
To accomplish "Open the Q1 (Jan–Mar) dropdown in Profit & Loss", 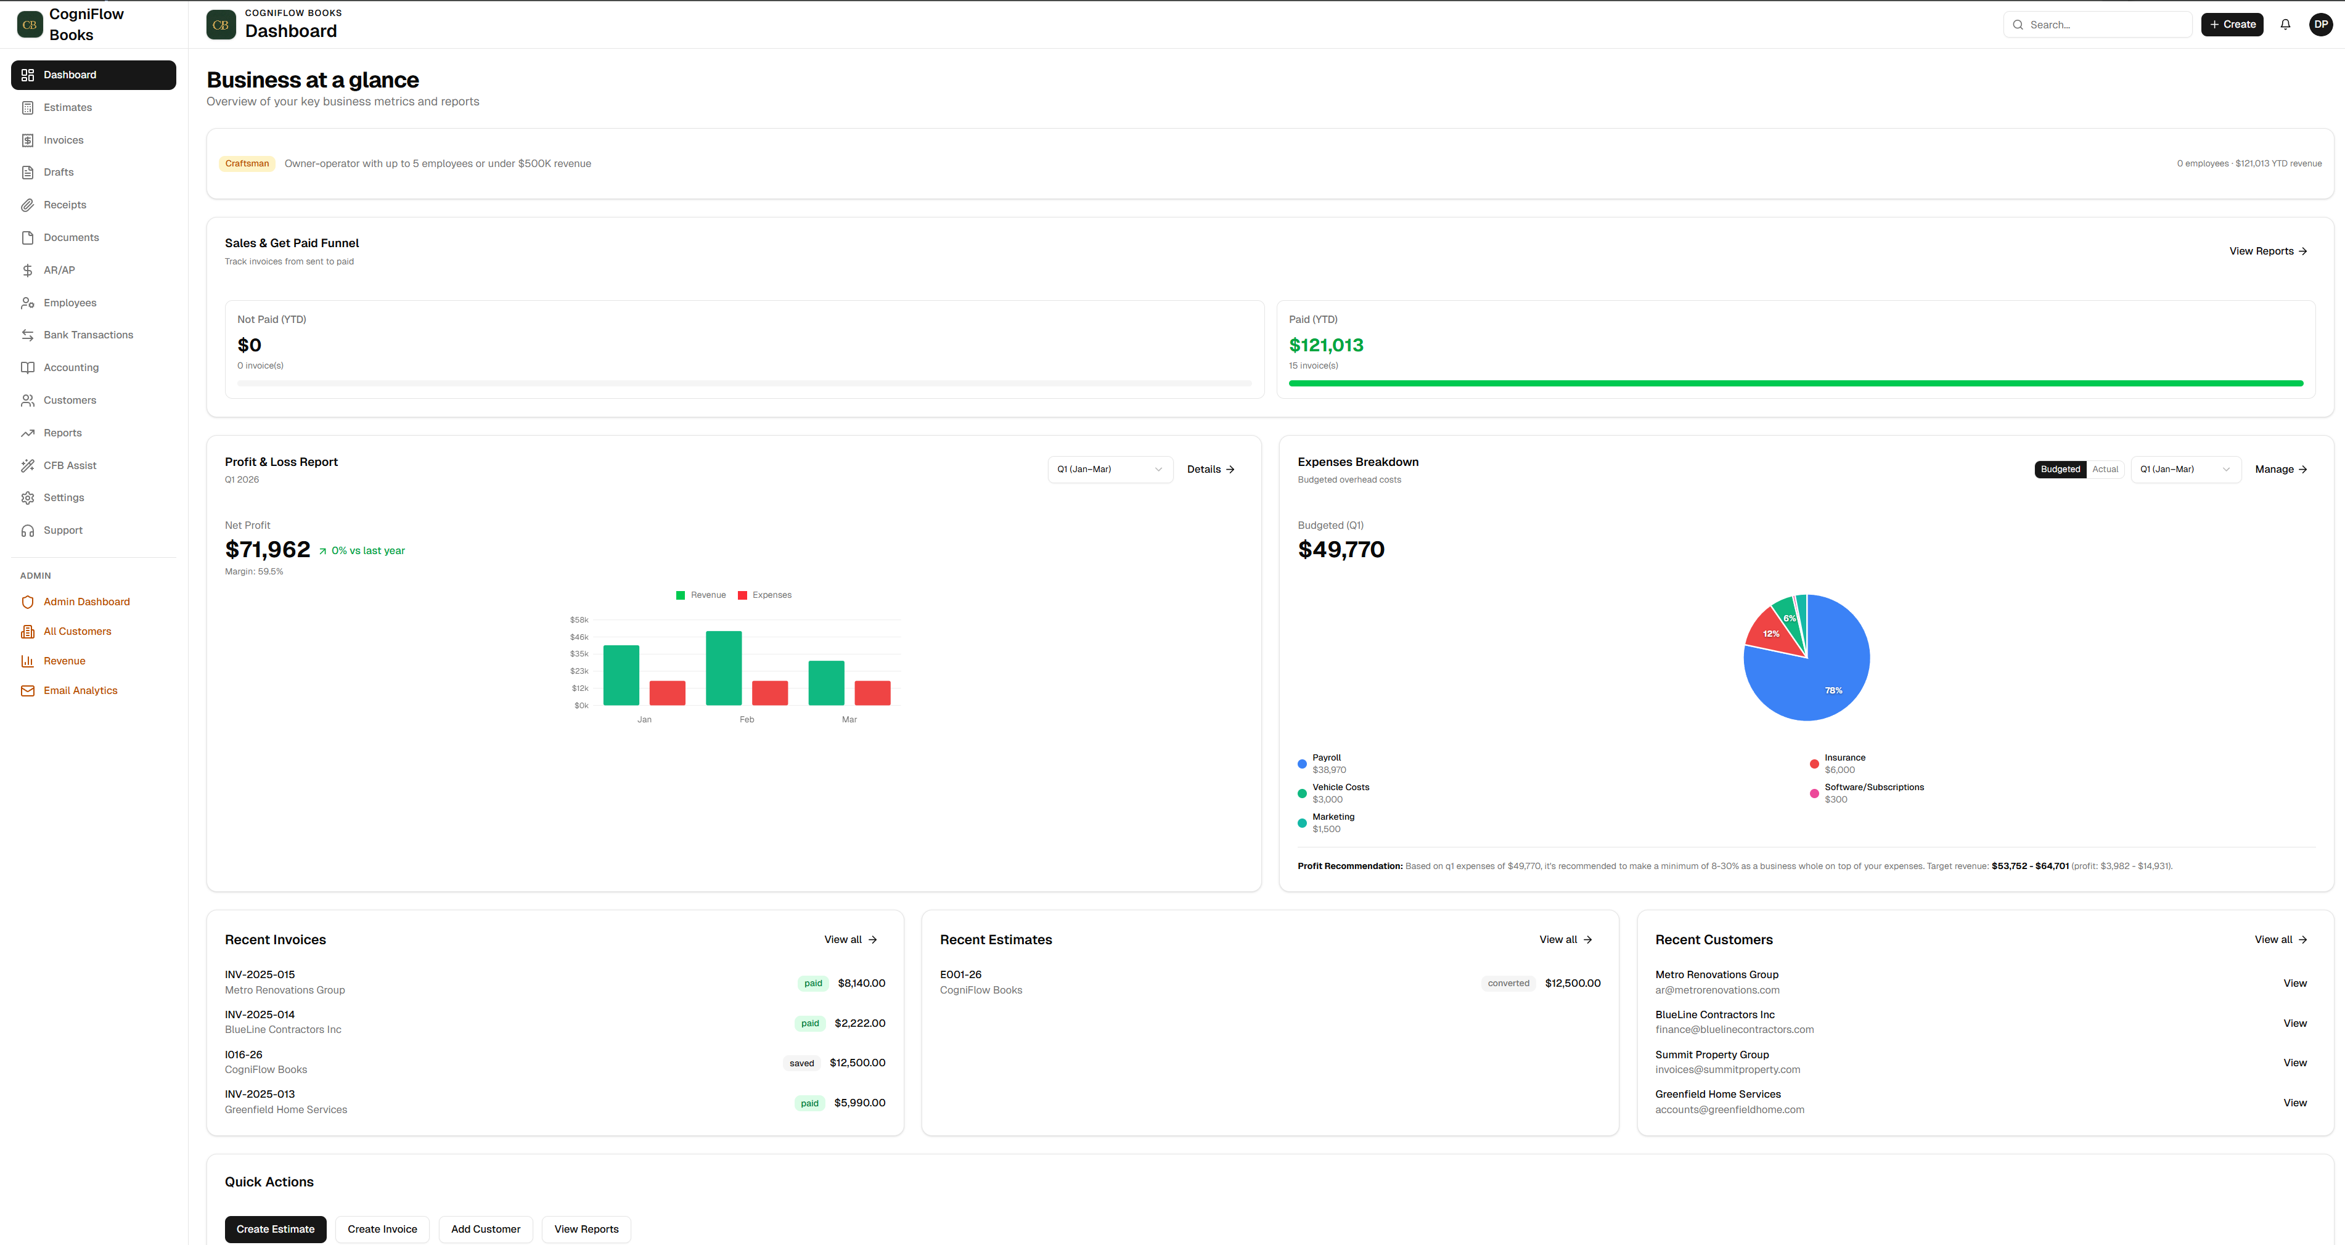I will point(1110,468).
